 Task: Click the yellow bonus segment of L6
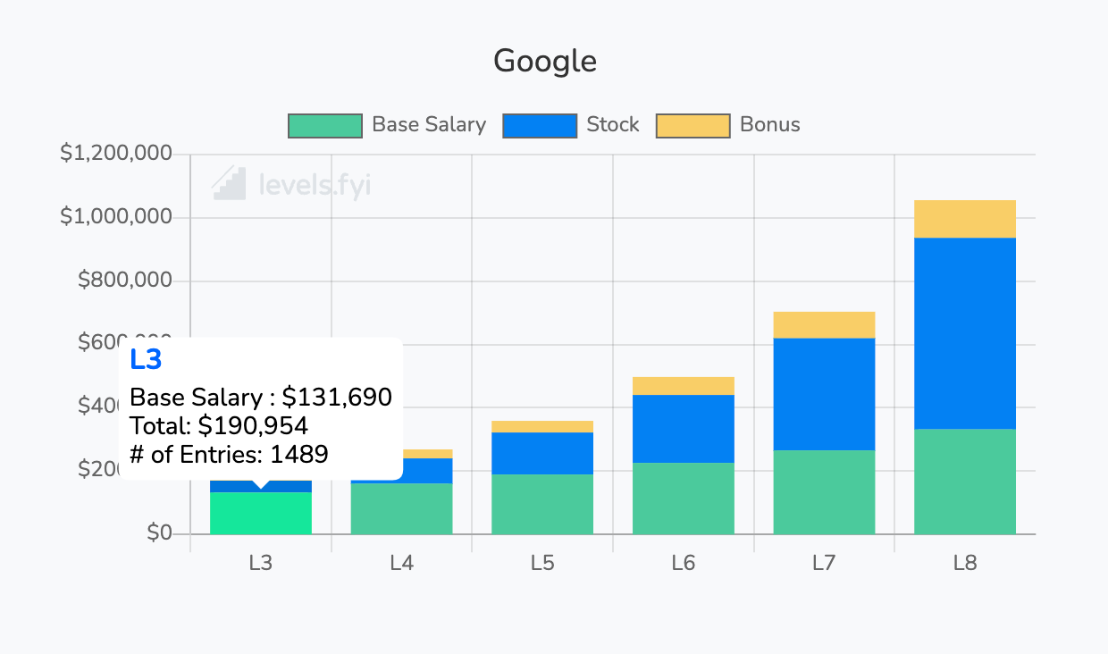pyautogui.click(x=684, y=384)
